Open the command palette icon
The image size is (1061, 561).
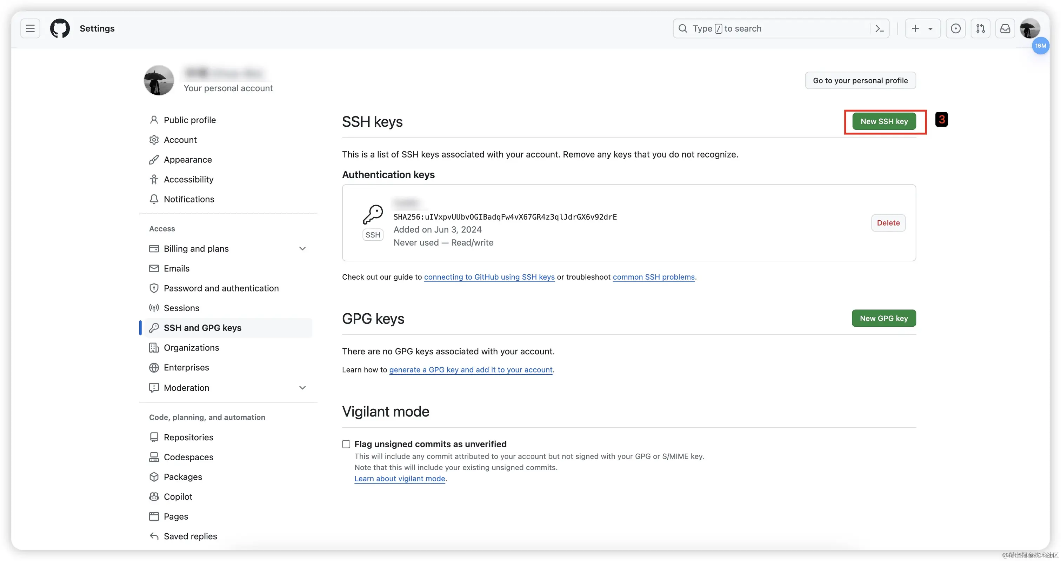[879, 28]
